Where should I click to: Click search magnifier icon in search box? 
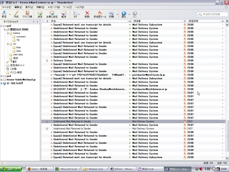tap(200, 14)
